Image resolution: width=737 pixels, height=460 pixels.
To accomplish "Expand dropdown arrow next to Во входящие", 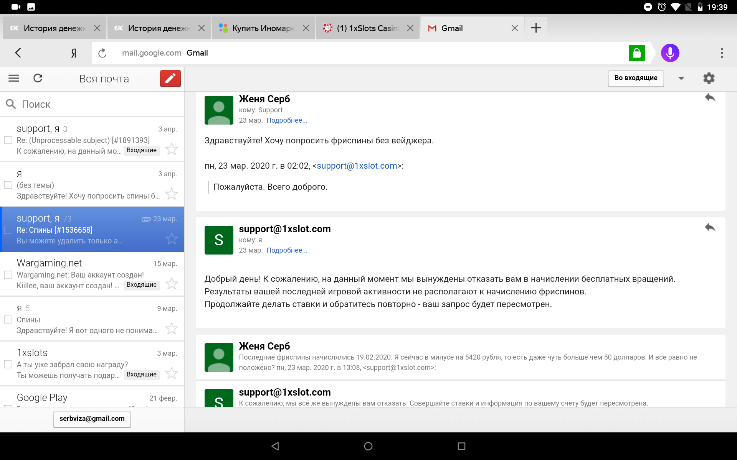I will coord(681,79).
